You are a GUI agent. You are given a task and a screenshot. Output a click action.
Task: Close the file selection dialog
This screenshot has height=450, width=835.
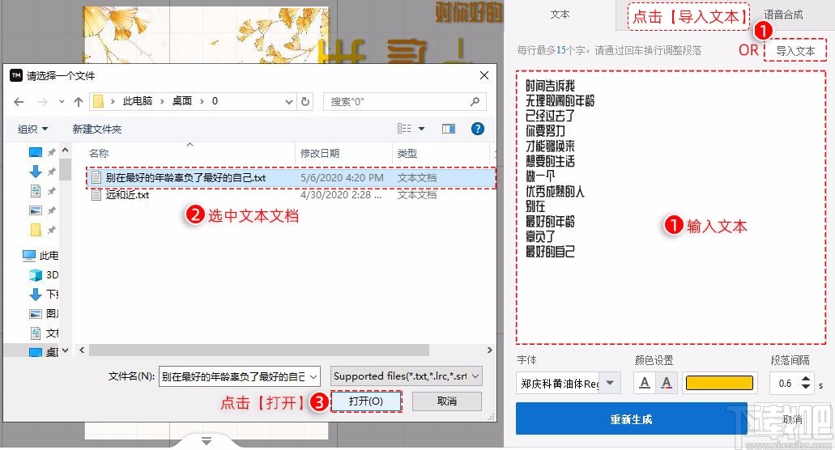click(484, 75)
